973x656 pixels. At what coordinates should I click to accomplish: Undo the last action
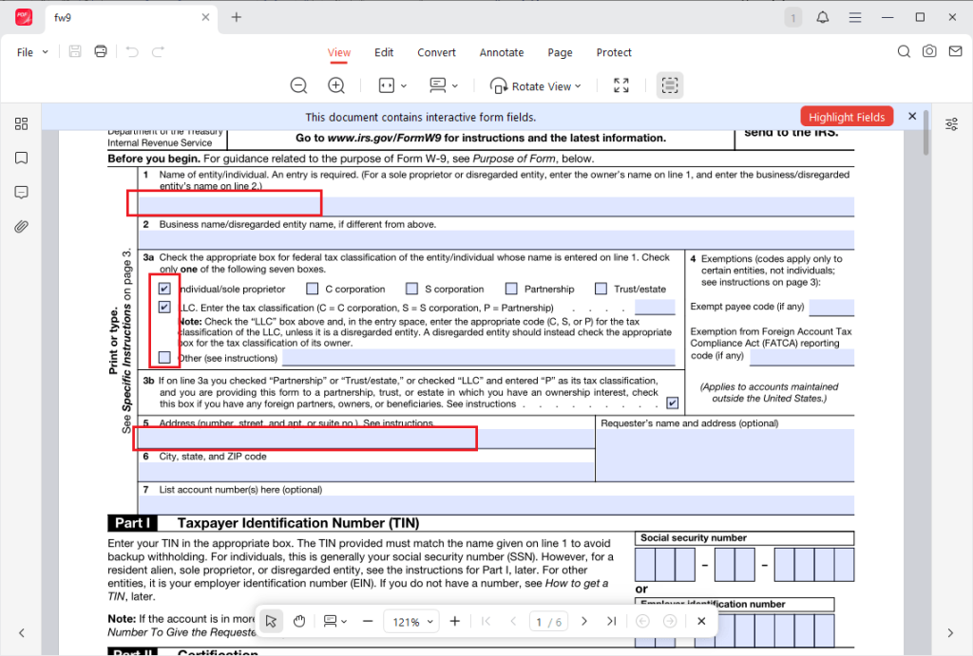click(132, 52)
